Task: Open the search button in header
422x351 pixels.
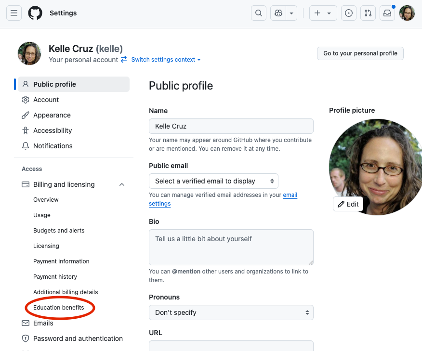Action: click(259, 13)
